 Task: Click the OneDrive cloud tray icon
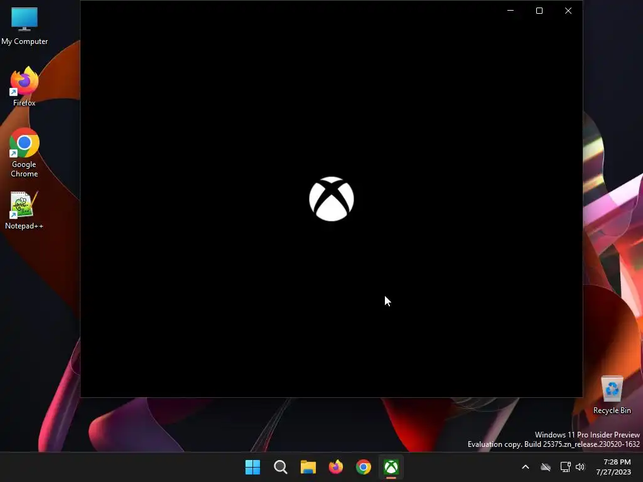point(546,467)
